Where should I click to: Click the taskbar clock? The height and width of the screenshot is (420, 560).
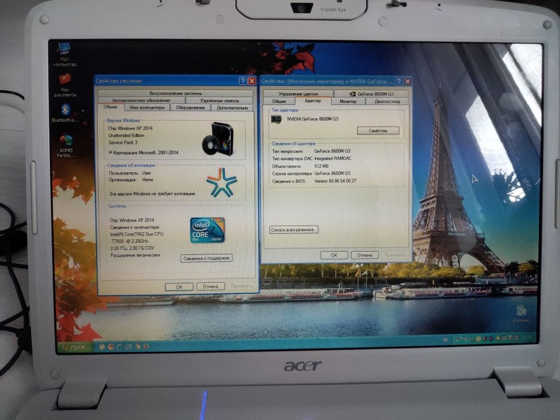tap(527, 337)
